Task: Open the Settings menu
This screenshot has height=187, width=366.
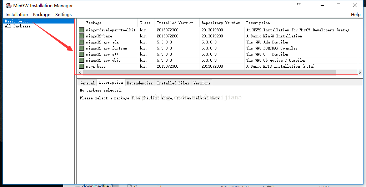Action: [64, 15]
